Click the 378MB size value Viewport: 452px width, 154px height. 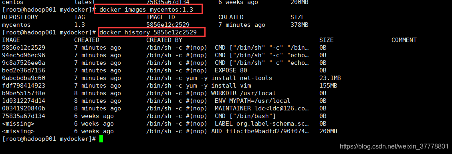pyautogui.click(x=299, y=25)
